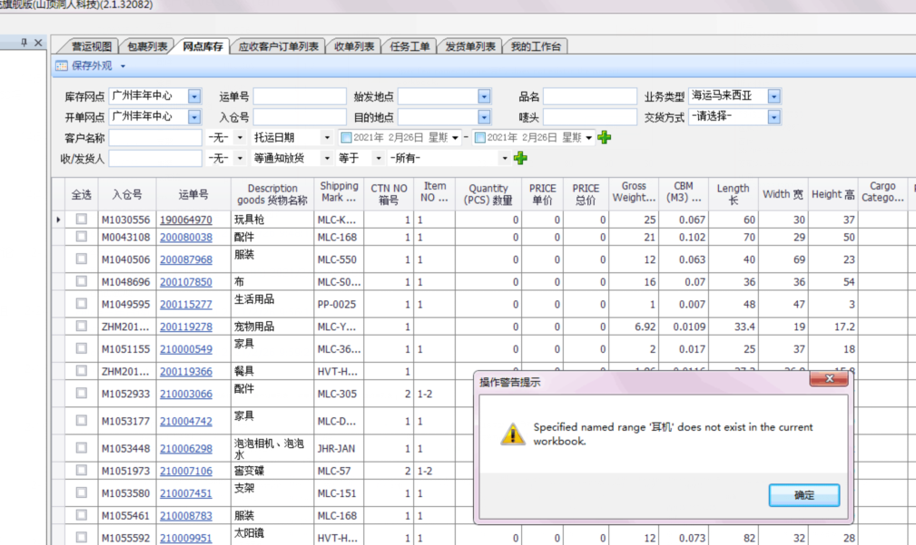Image resolution: width=916 pixels, height=545 pixels.
Task: Open the 开单网点 dropdown
Action: point(194,117)
